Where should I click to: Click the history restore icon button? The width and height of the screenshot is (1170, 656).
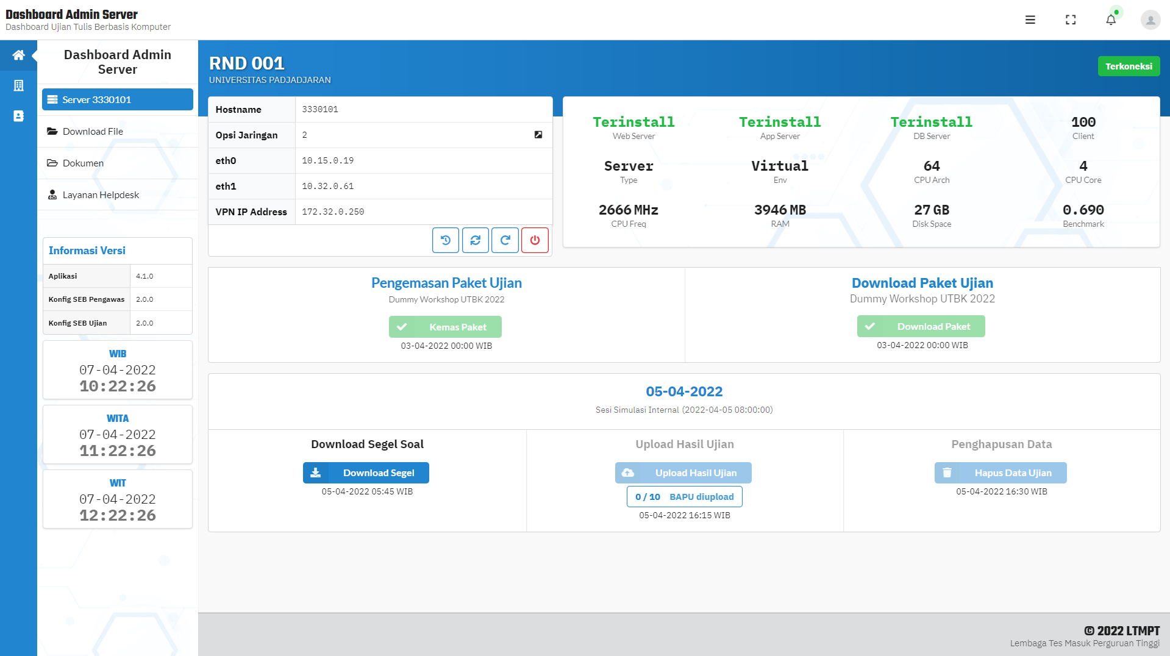(446, 240)
